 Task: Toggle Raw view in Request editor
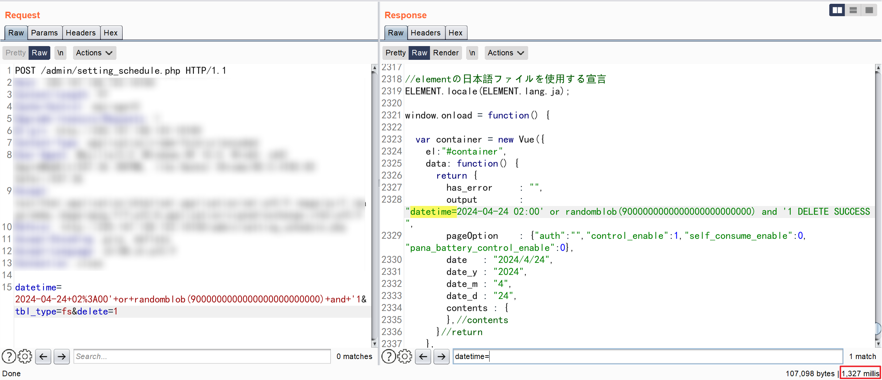pyautogui.click(x=39, y=53)
